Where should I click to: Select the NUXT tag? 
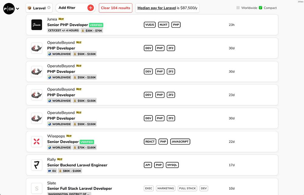pos(164,25)
